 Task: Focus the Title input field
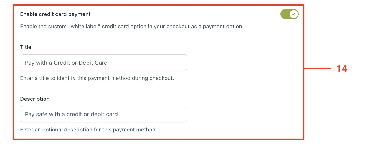coord(103,63)
